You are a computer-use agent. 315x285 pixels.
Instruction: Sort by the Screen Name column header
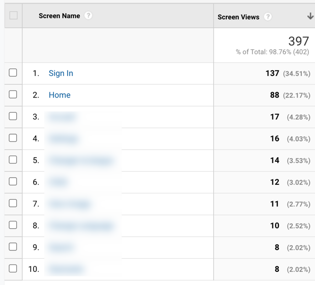(59, 16)
